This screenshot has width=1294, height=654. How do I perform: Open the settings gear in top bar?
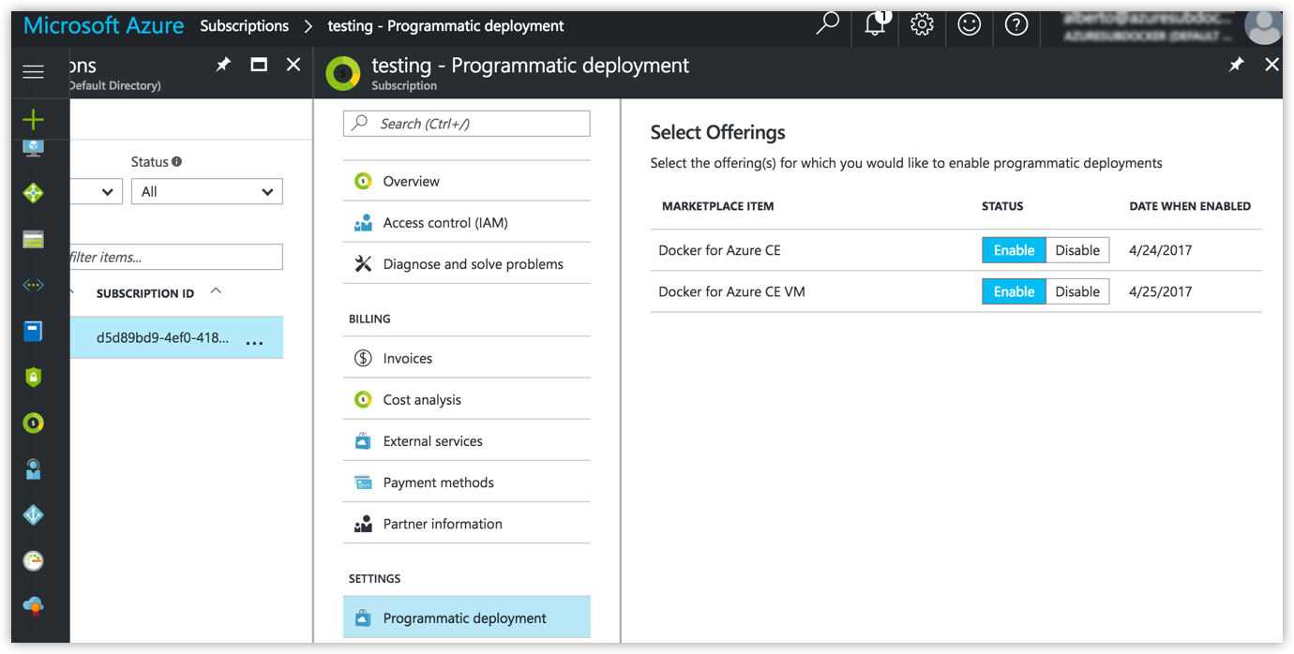(x=922, y=24)
